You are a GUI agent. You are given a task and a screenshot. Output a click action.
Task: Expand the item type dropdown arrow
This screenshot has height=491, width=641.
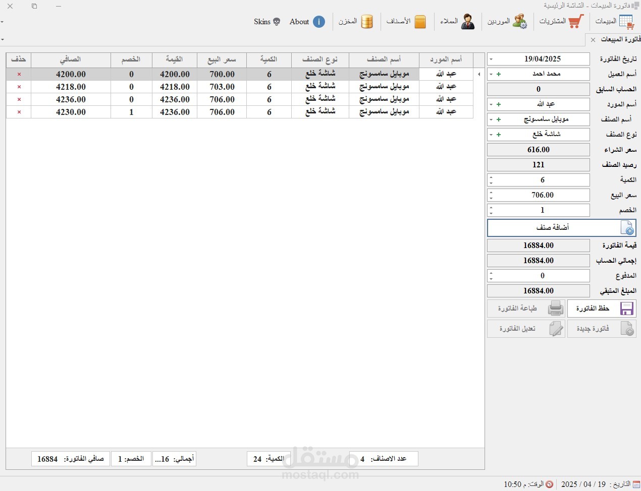[x=491, y=135]
